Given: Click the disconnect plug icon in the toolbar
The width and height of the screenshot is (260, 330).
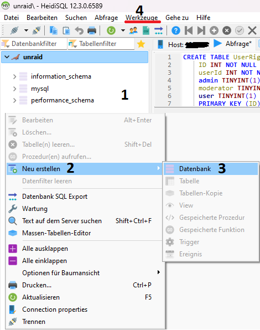Looking at the screenshot, I should (37, 30).
